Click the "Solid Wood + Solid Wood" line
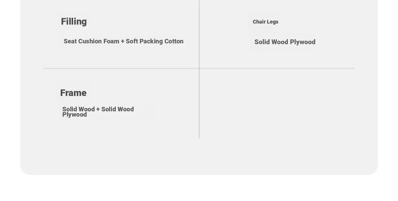 [98, 109]
